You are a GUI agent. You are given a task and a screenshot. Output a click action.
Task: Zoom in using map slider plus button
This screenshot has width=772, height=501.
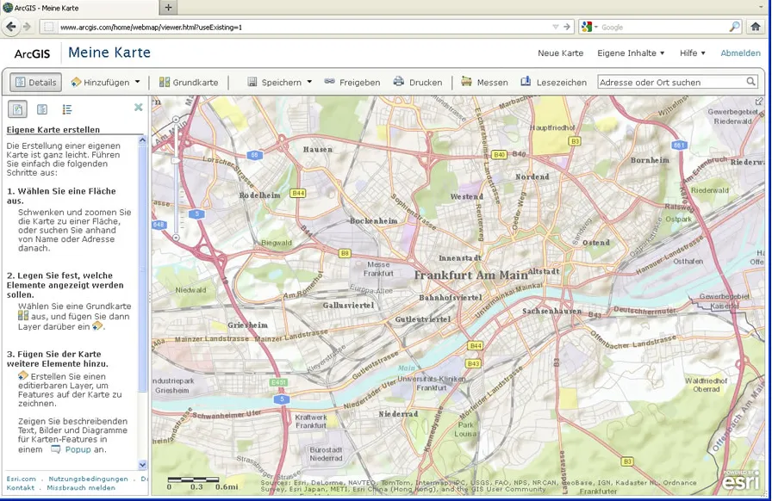pos(176,119)
